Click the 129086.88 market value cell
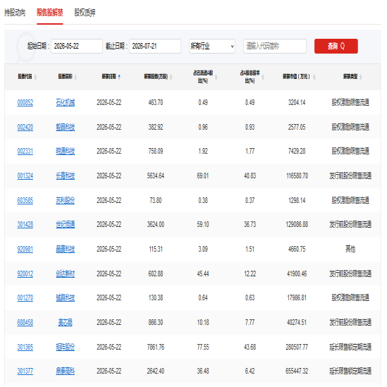Image resolution: width=387 pixels, height=387 pixels. (x=297, y=224)
